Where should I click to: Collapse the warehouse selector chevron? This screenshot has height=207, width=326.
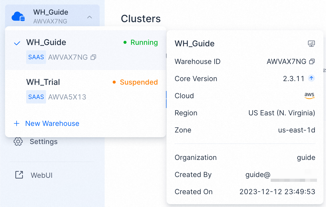[90, 17]
